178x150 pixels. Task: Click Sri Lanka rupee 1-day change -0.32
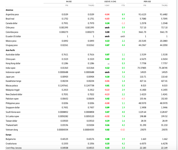point(107,116)
